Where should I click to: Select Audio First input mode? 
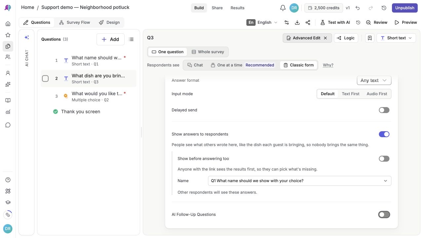[377, 94]
